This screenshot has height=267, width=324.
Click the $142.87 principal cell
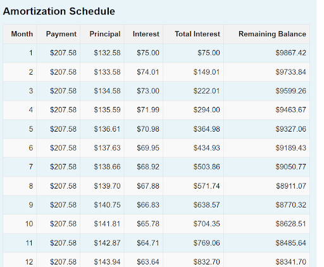(x=107, y=243)
